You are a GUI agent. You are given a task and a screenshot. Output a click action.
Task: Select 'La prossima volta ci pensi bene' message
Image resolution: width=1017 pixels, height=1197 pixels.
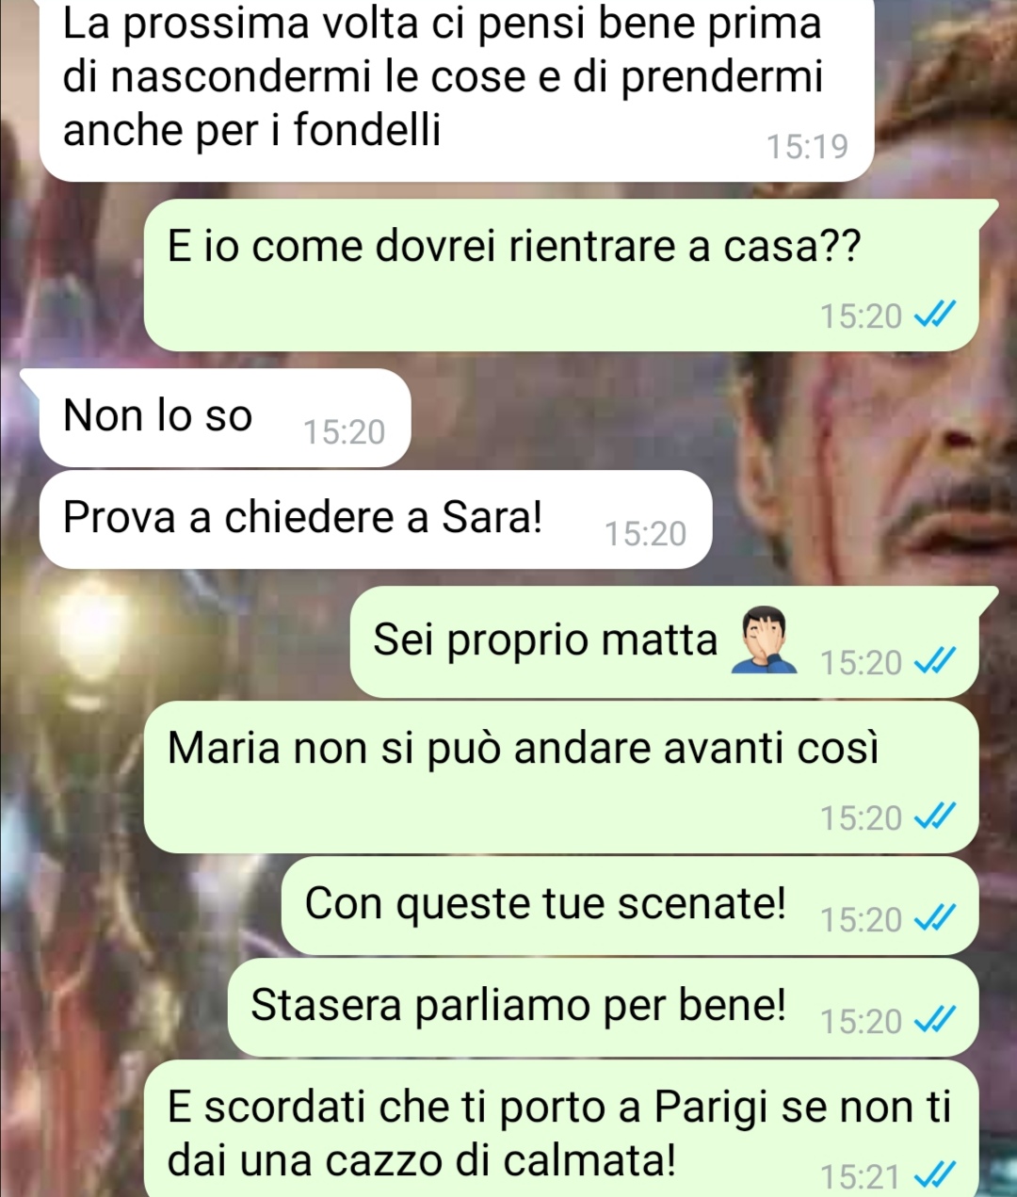458,90
